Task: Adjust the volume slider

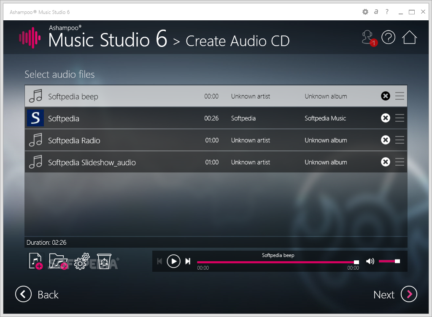Action: tap(389, 261)
